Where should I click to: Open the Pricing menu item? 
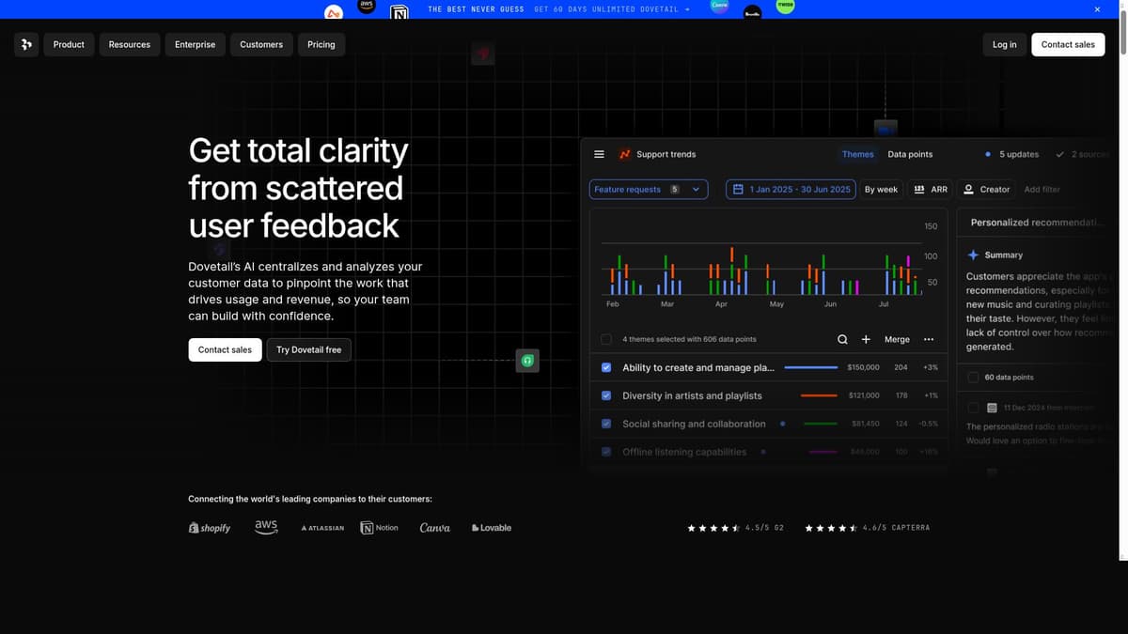pos(321,44)
